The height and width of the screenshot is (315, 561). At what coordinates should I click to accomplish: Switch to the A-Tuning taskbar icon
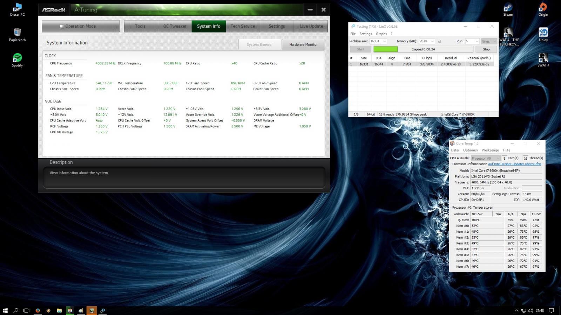pos(92,310)
